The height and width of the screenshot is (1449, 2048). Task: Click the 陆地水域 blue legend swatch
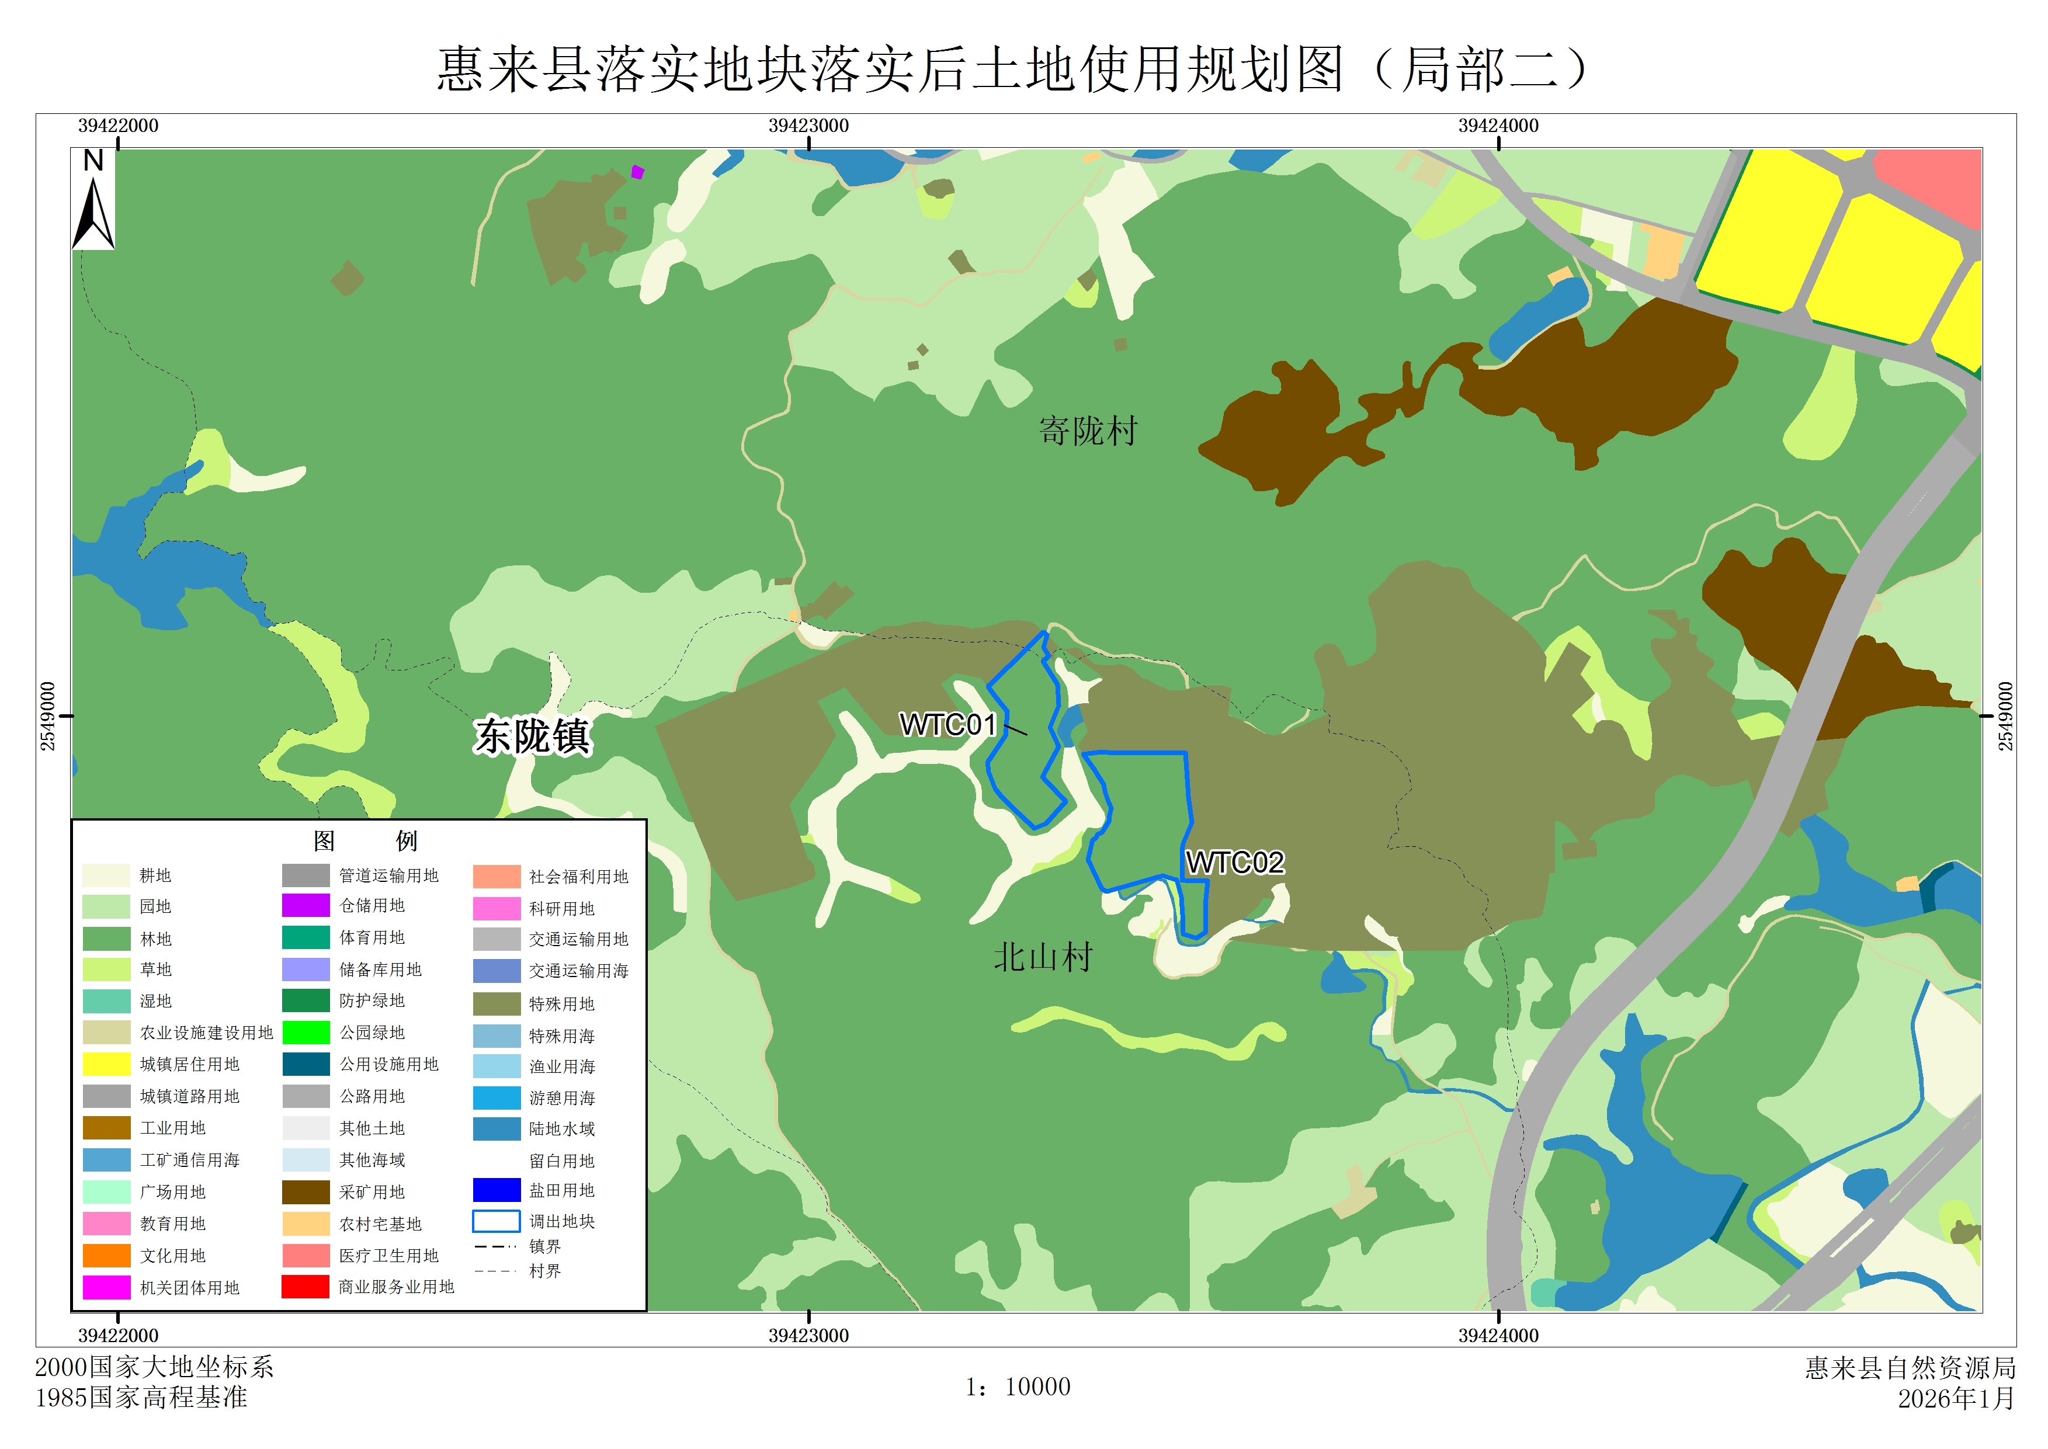click(496, 1129)
